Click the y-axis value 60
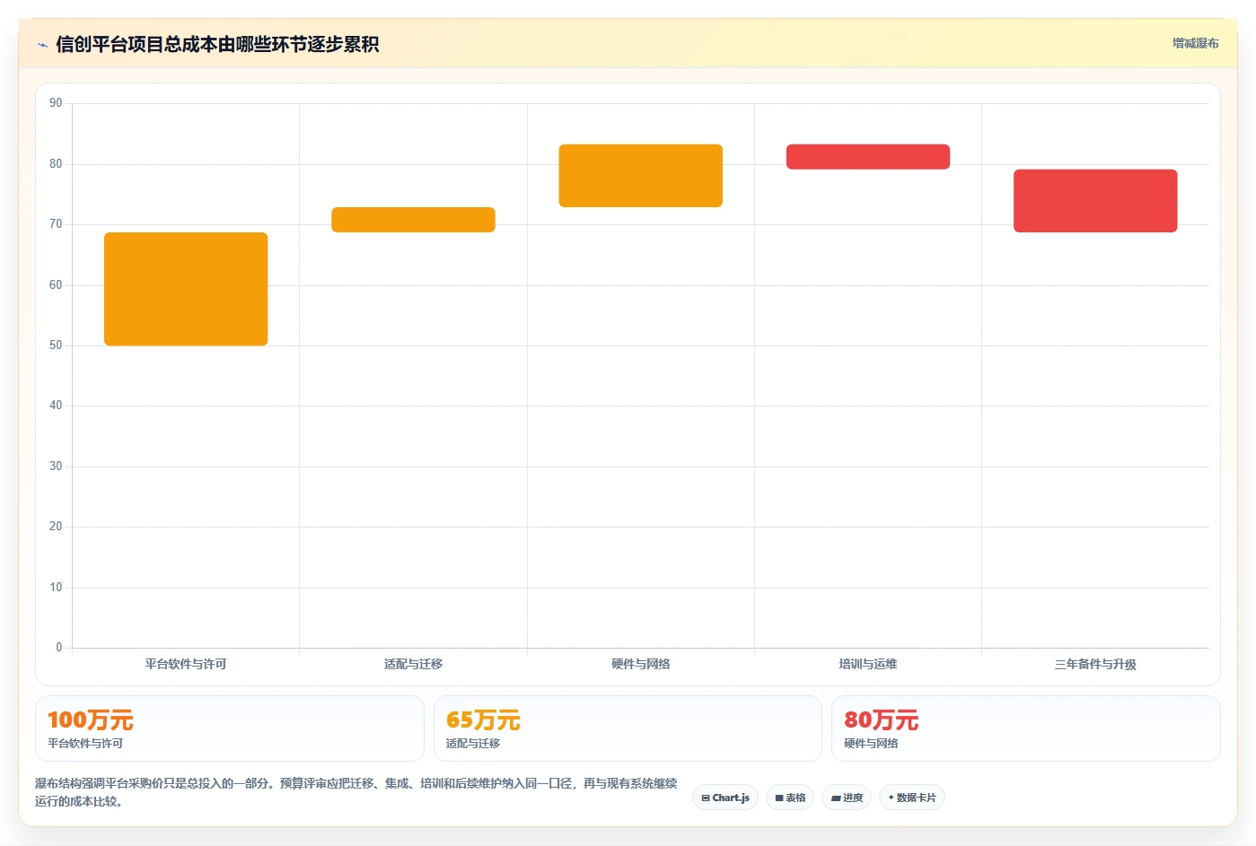This screenshot has width=1256, height=846. click(56, 285)
